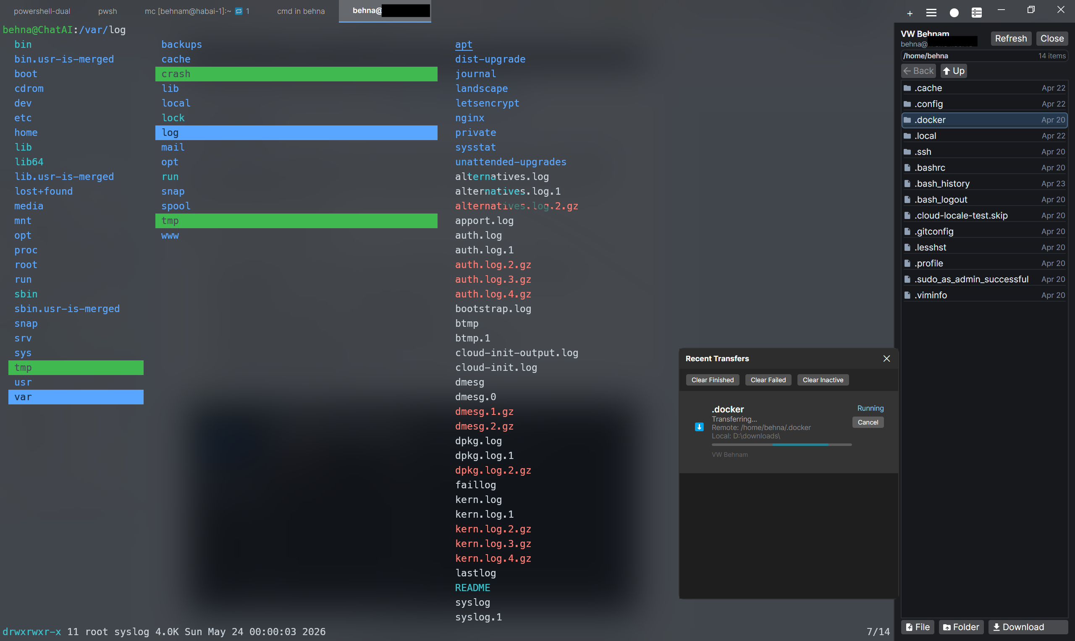Select .sudo_as_admin_successful file

click(x=984, y=279)
